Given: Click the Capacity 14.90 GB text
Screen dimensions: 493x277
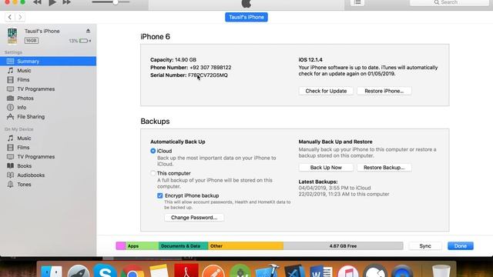Looking at the screenshot, I should click(x=173, y=60).
